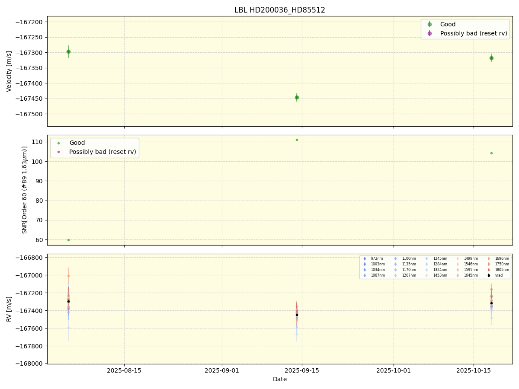Collapse the SNR panel legend

coord(94,147)
